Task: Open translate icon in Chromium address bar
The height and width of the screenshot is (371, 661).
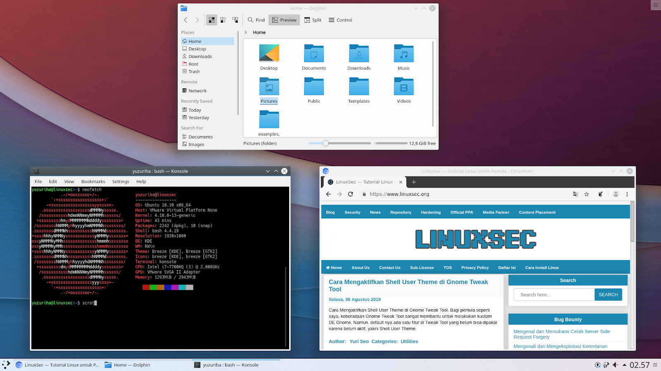Action: pos(575,194)
